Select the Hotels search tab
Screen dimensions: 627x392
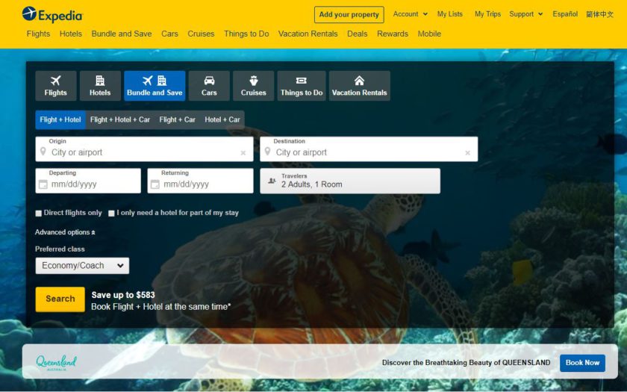(100, 86)
